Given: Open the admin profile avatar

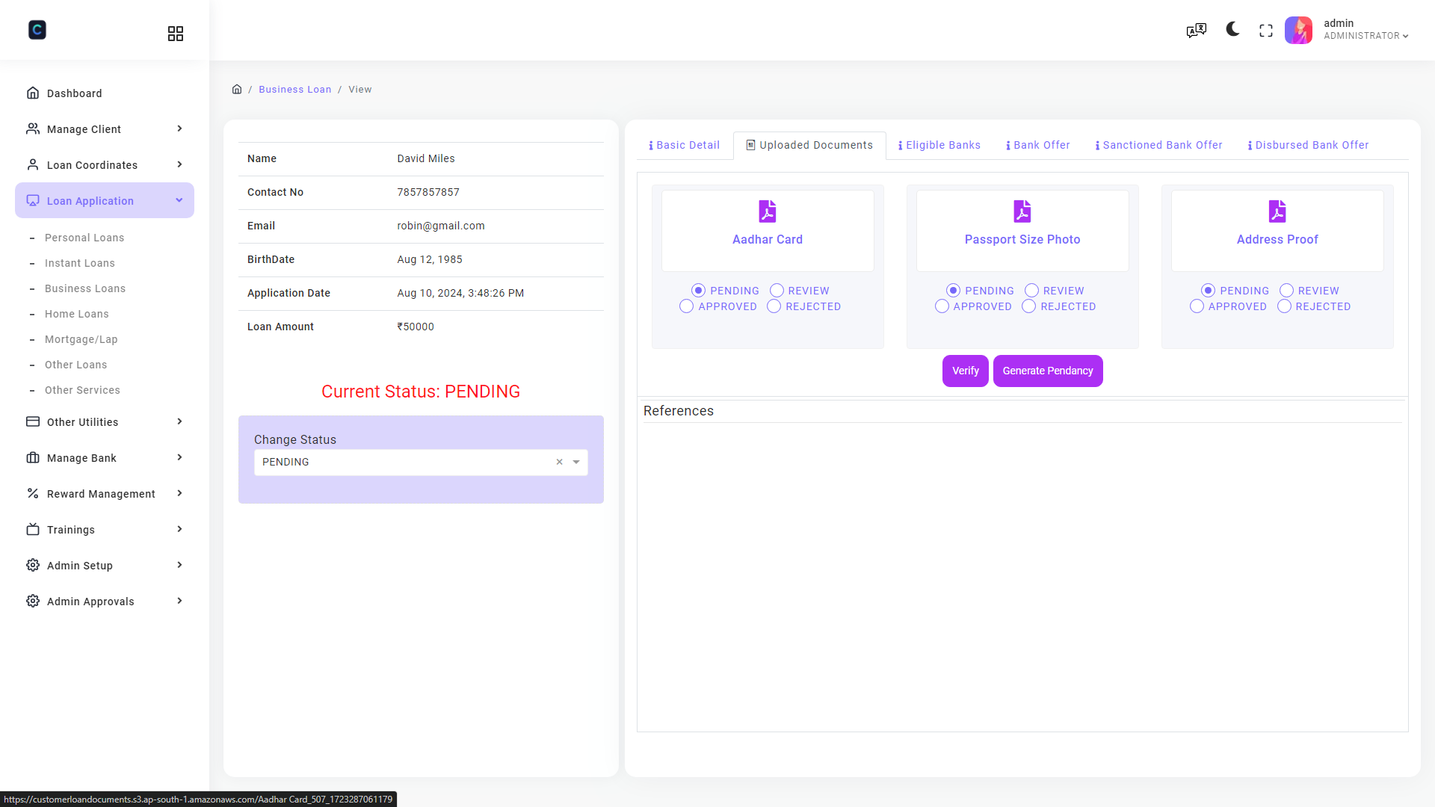Looking at the screenshot, I should pos(1298,30).
